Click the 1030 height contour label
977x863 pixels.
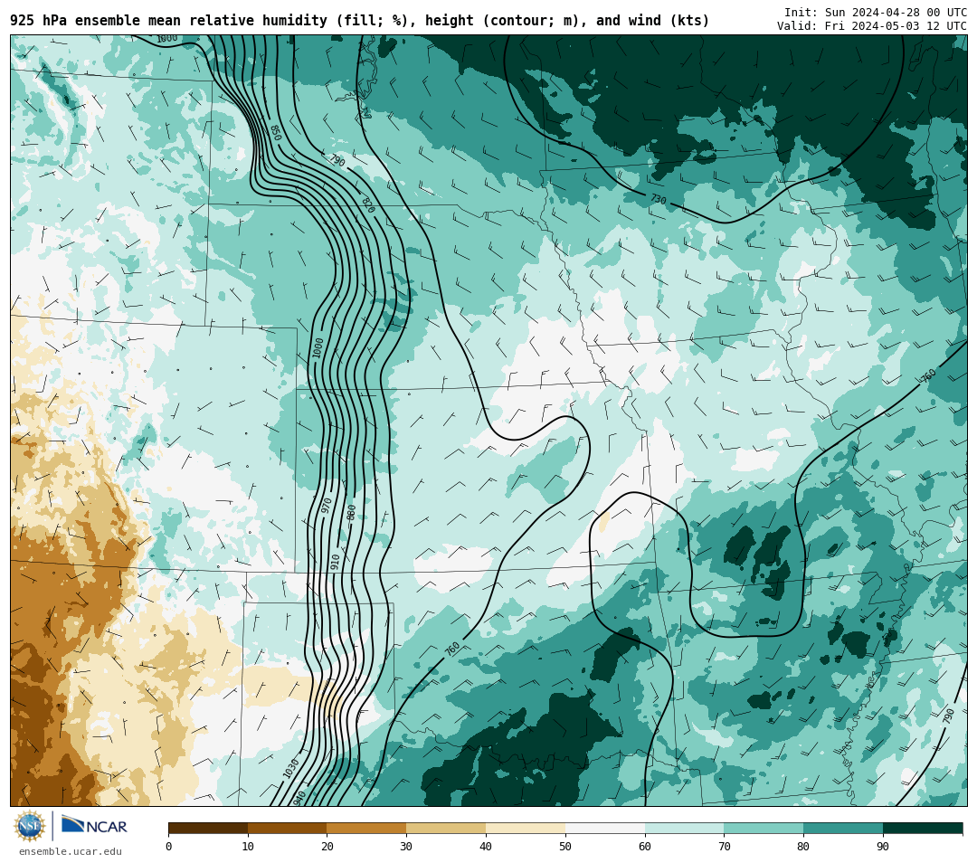click(291, 768)
